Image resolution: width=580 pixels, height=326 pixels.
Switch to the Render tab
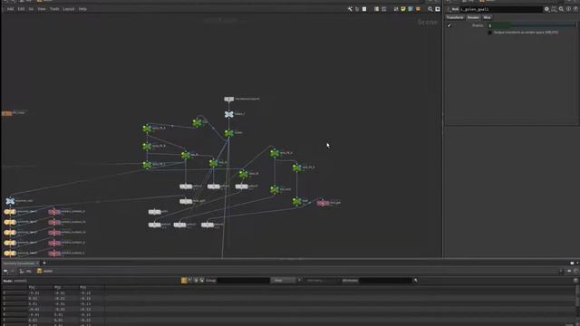473,17
